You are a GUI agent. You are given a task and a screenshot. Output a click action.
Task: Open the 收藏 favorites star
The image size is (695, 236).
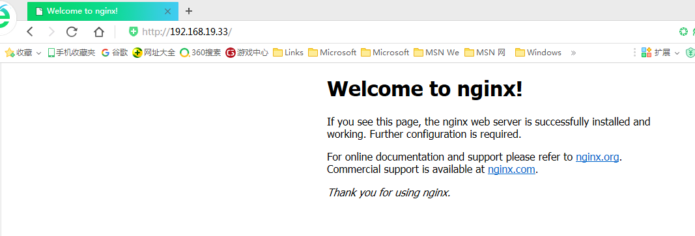[x=9, y=53]
